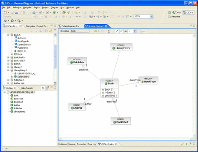Toggle the third relationship filter button
Image resolution: width=198 pixels, height=152 pixels.
point(126,31)
